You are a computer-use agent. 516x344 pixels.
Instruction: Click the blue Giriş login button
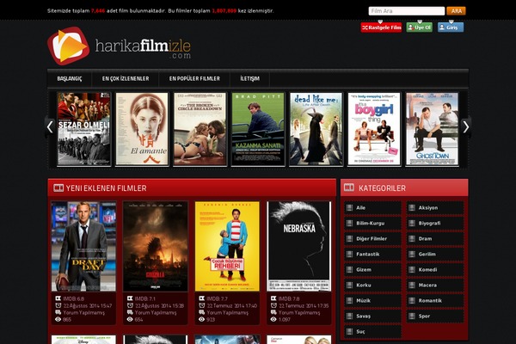[x=451, y=28]
